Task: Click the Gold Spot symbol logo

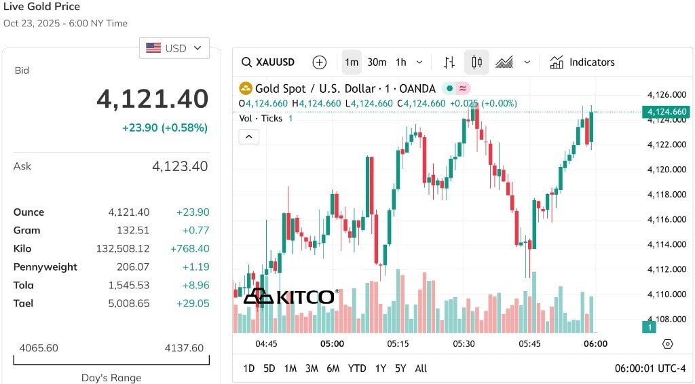Action: (246, 89)
